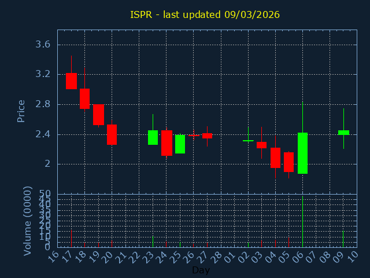This screenshot has width=370, height=278.
Task: Select the green candlestick on day 23
Action: tap(153, 137)
